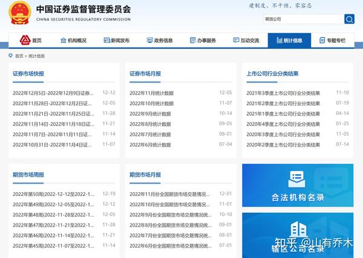Open the 专题专栏 navigation tab

pyautogui.click(x=332, y=40)
